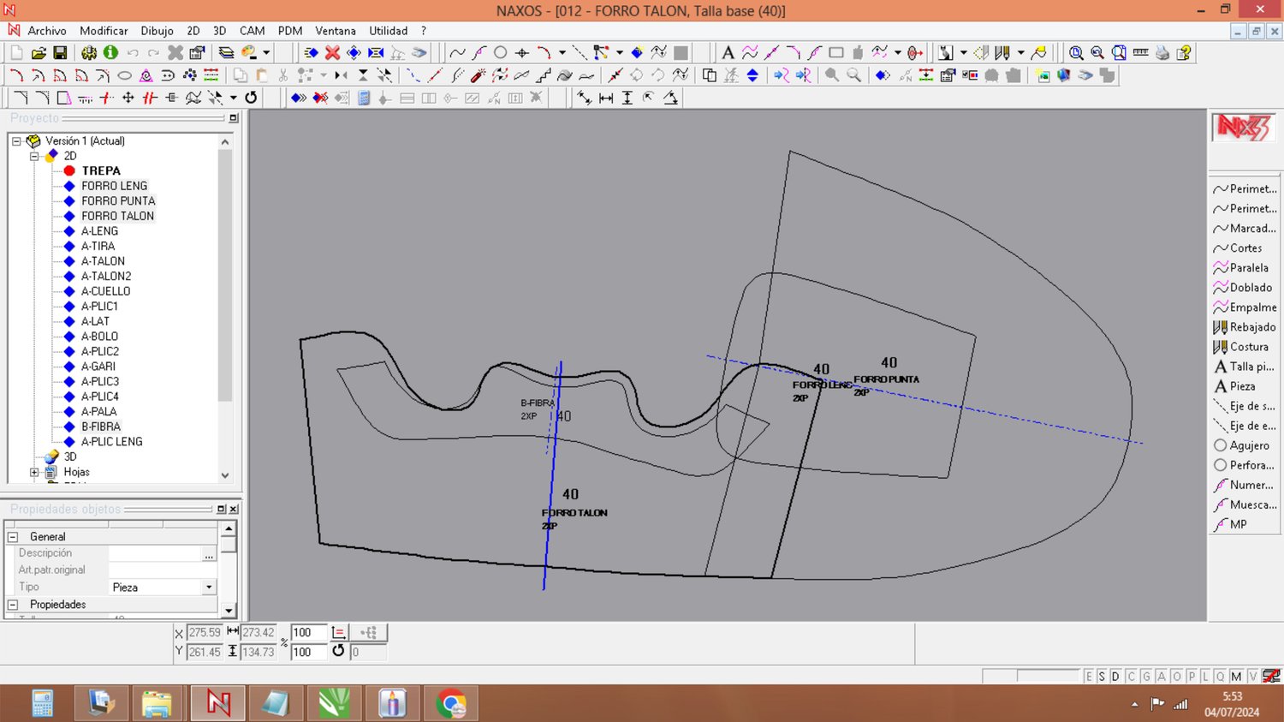Open the gear settings icon in the toolbar
The height and width of the screenshot is (722, 1284).
(89, 53)
